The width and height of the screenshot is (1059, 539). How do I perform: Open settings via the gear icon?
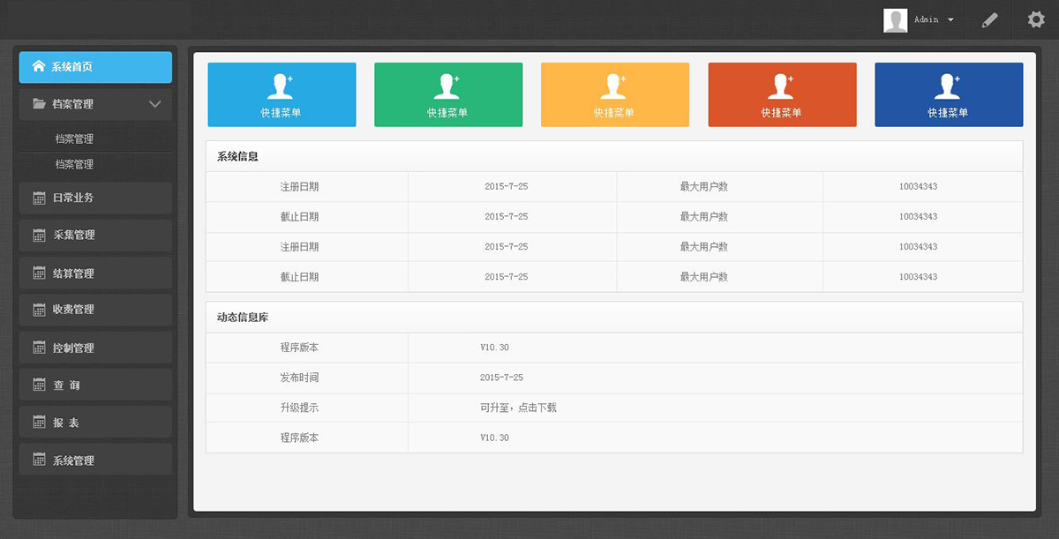pyautogui.click(x=1036, y=19)
